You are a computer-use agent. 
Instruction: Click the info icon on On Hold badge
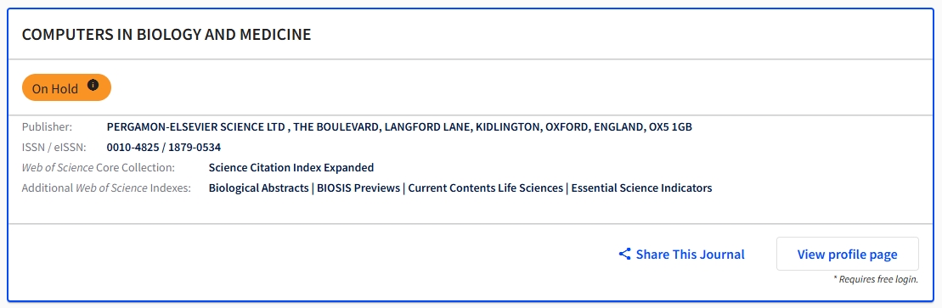tap(93, 85)
